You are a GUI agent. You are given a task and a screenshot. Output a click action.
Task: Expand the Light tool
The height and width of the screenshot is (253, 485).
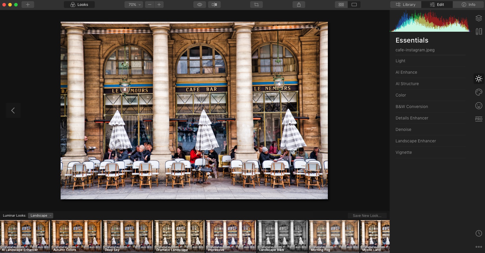pos(430,61)
